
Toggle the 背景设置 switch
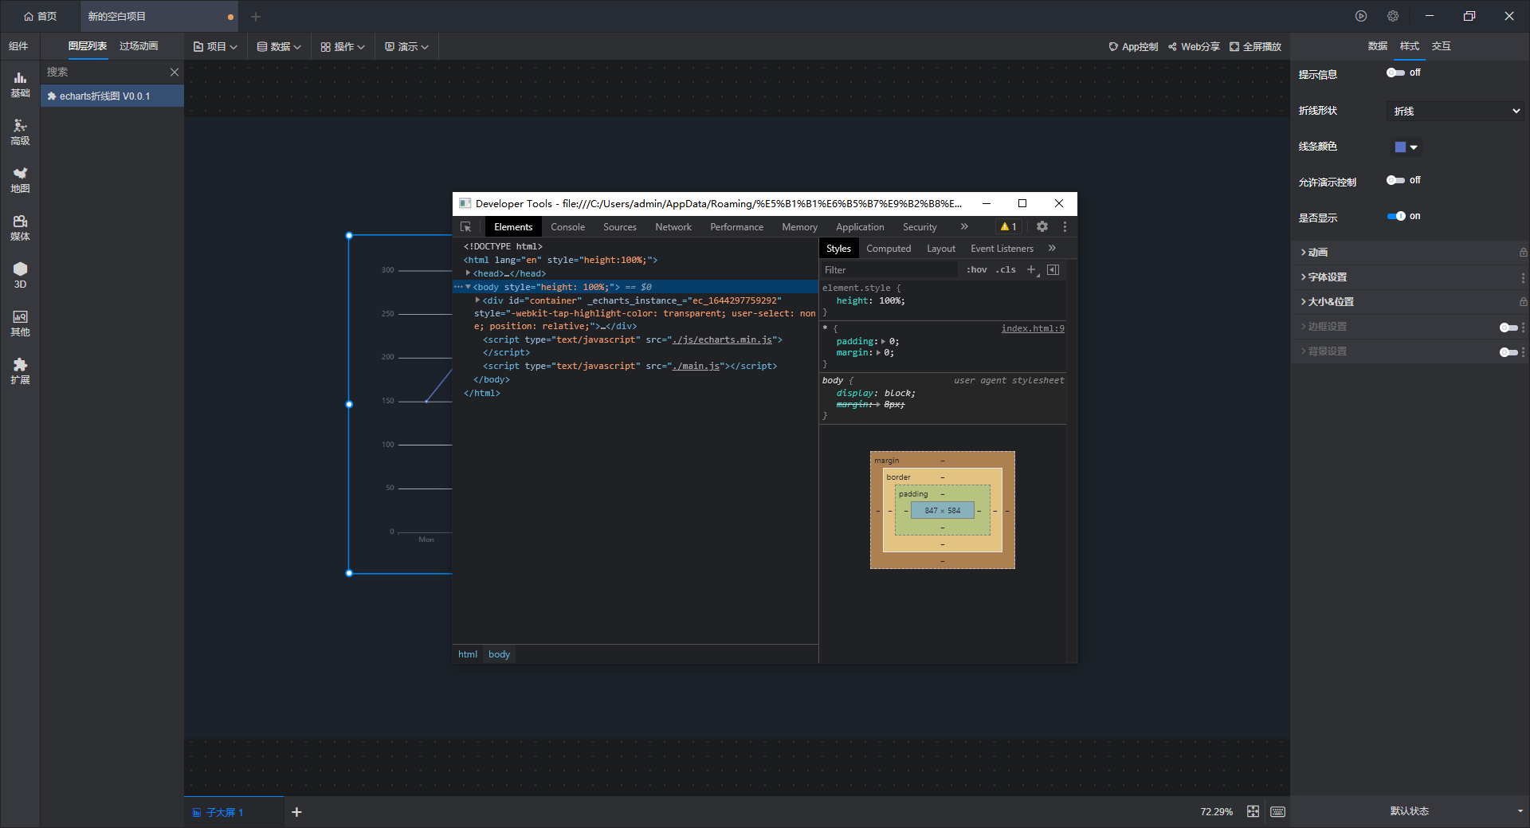(1508, 352)
